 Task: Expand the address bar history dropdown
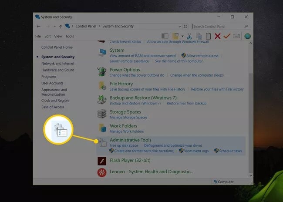coord(179,27)
